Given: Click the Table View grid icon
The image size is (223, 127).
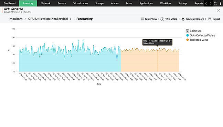Looking at the screenshot, I should click(x=143, y=19).
